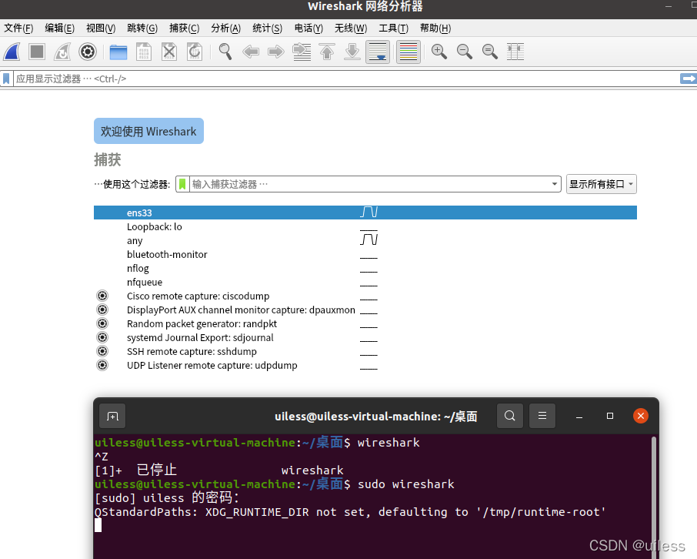Screen dimensions: 697x559
Task: Jump to first packet icon
Action: pyautogui.click(x=327, y=52)
